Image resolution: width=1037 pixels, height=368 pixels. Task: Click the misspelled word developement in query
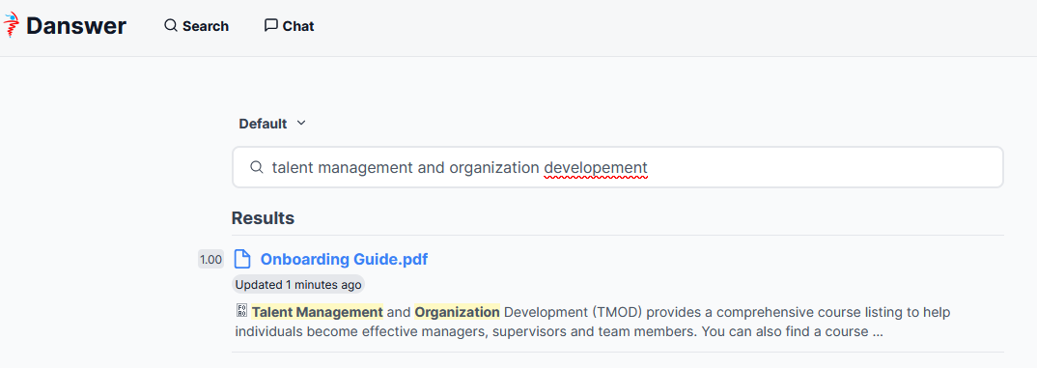click(x=596, y=168)
